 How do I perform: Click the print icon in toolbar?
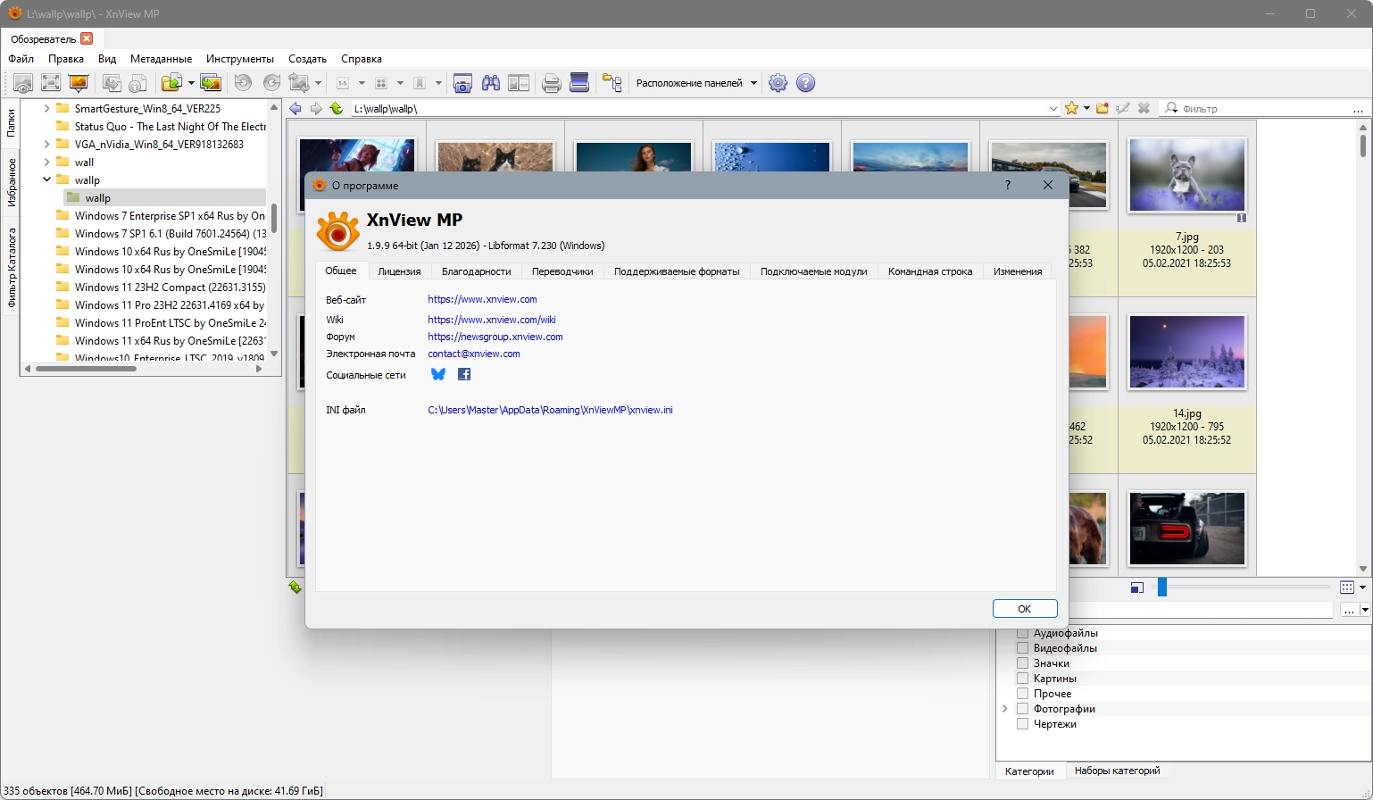click(552, 83)
